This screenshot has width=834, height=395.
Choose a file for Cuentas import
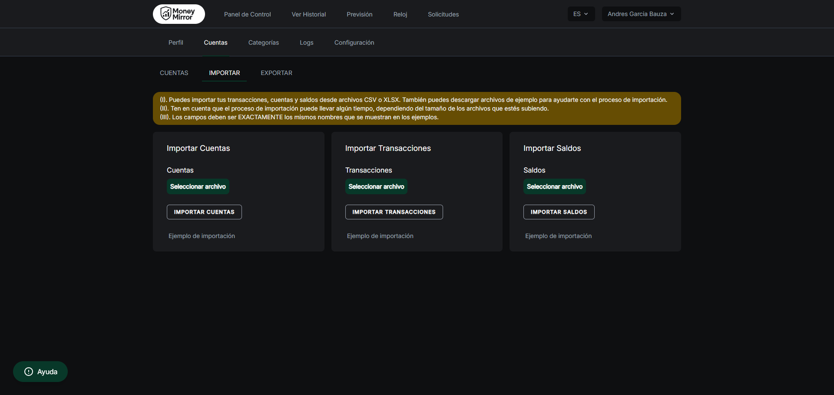(x=198, y=186)
